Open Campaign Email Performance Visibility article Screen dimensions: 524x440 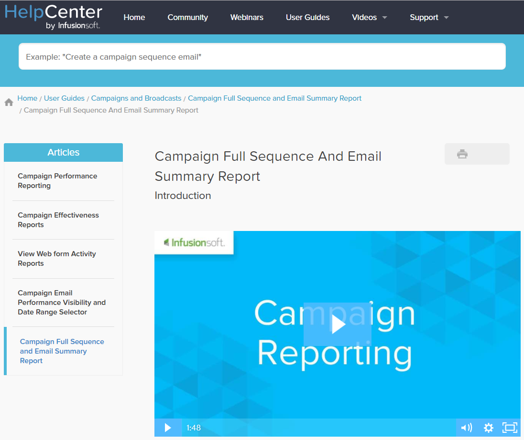click(x=62, y=302)
